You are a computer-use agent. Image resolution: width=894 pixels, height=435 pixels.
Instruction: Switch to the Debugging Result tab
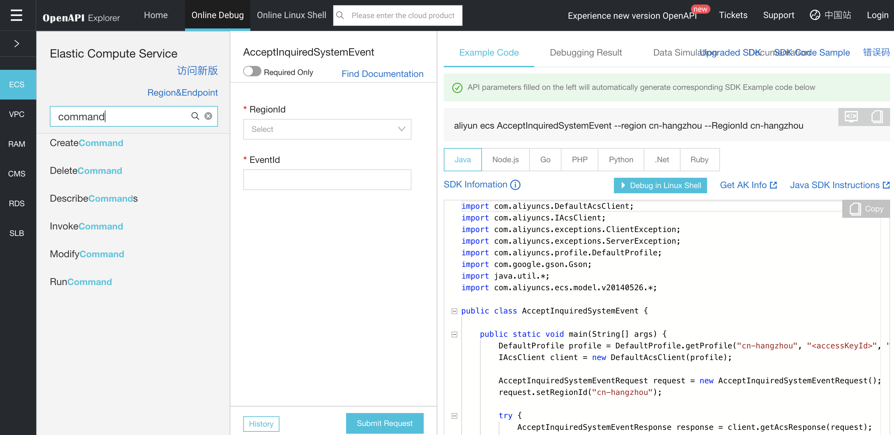585,53
